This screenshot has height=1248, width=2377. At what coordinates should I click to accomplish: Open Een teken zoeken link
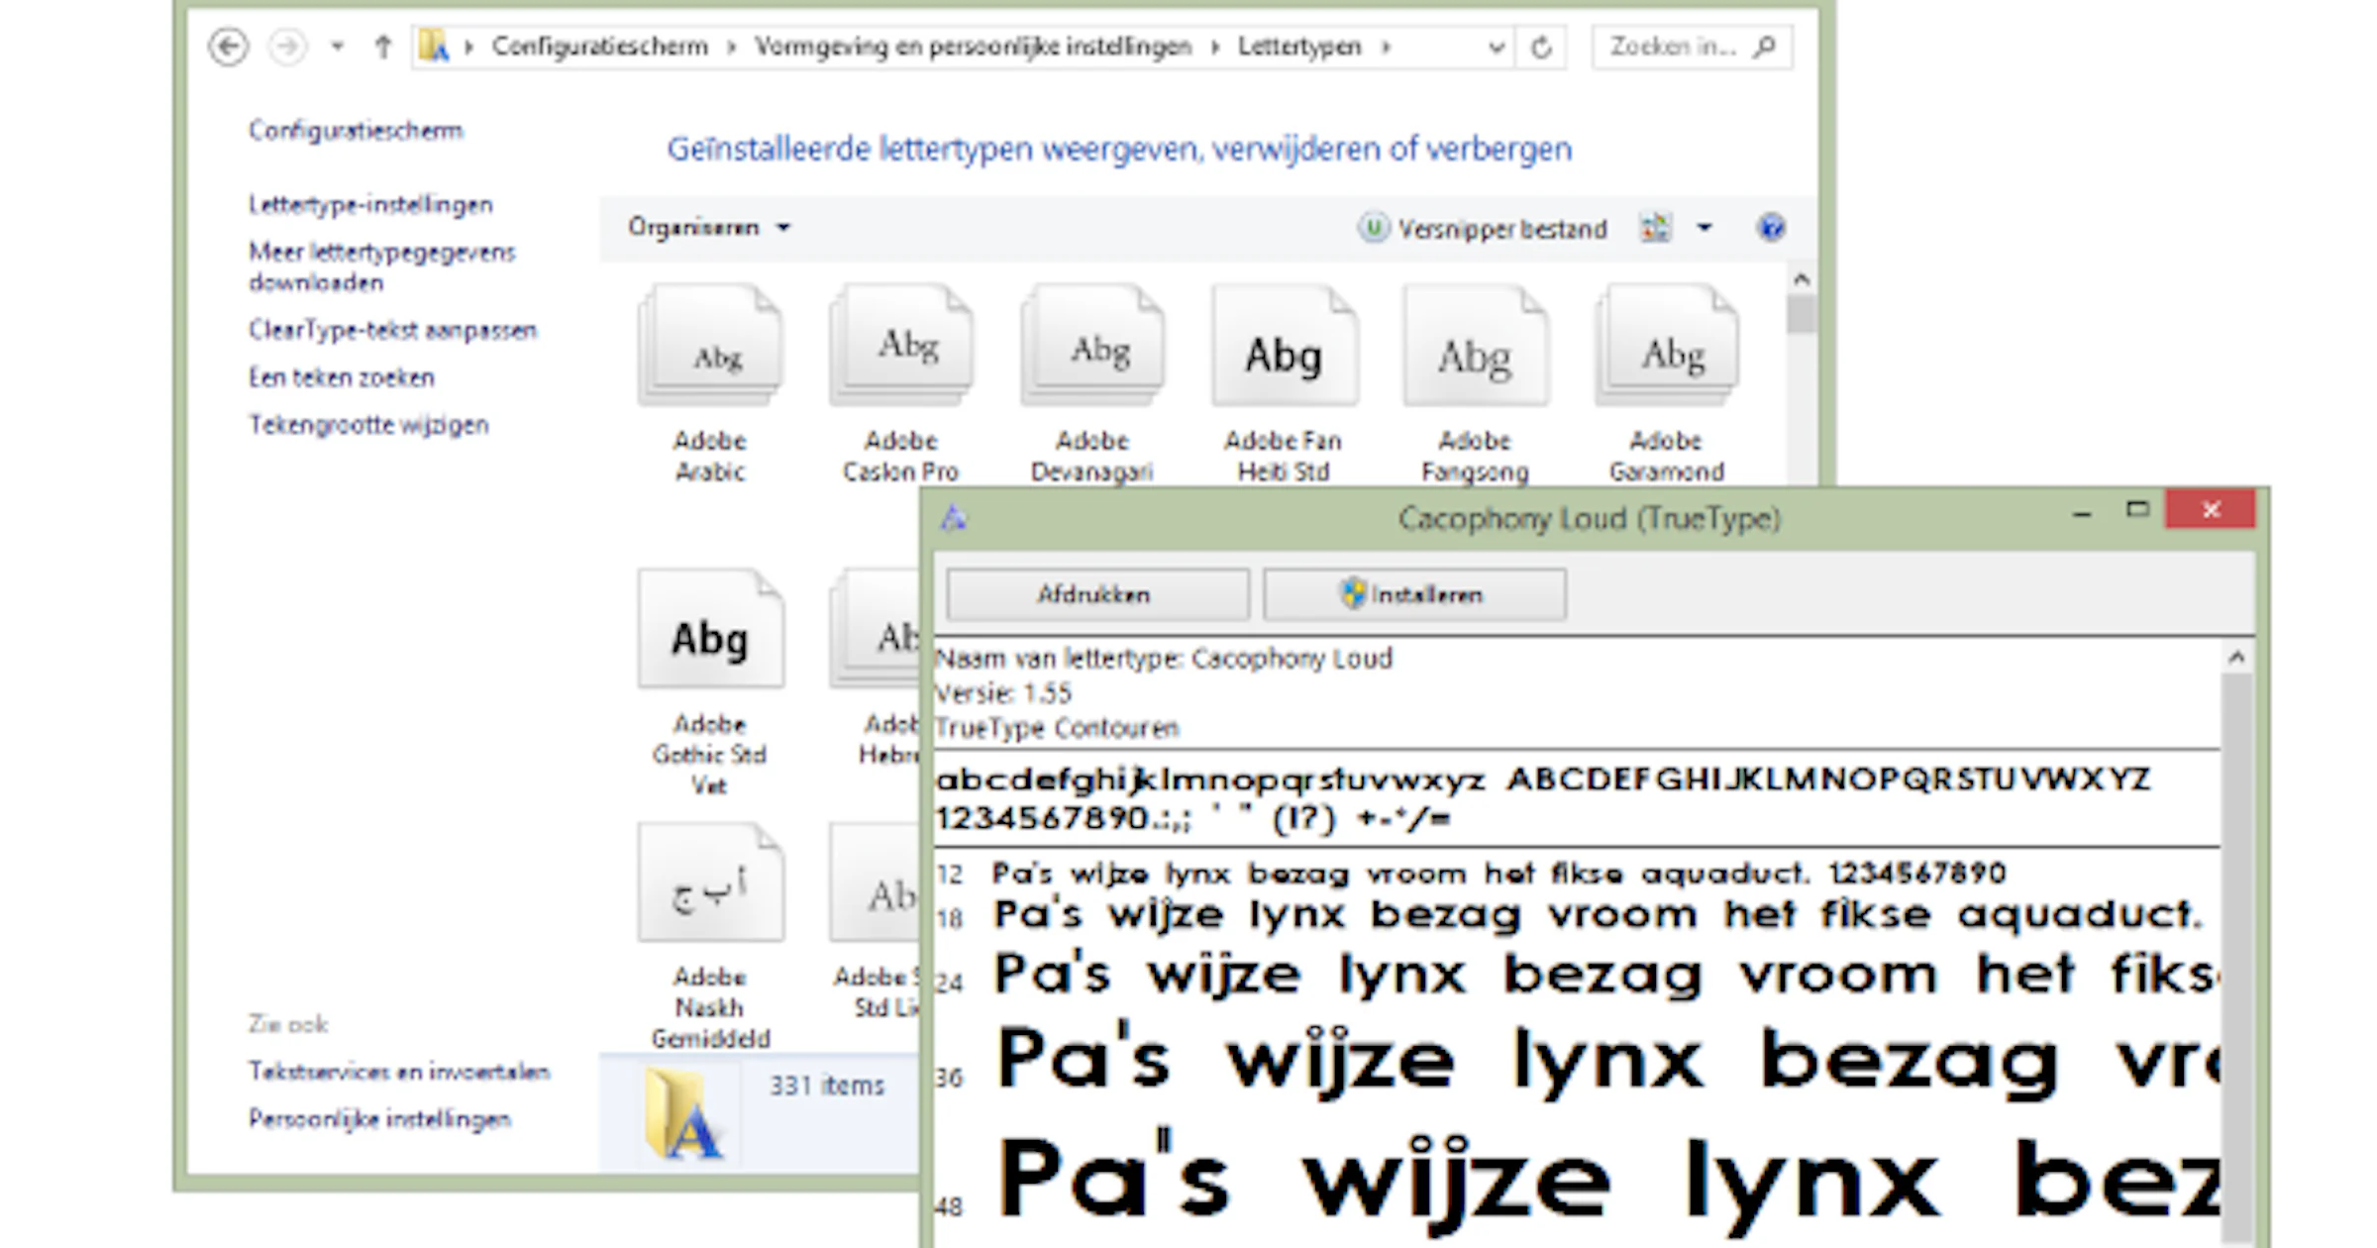[x=342, y=377]
